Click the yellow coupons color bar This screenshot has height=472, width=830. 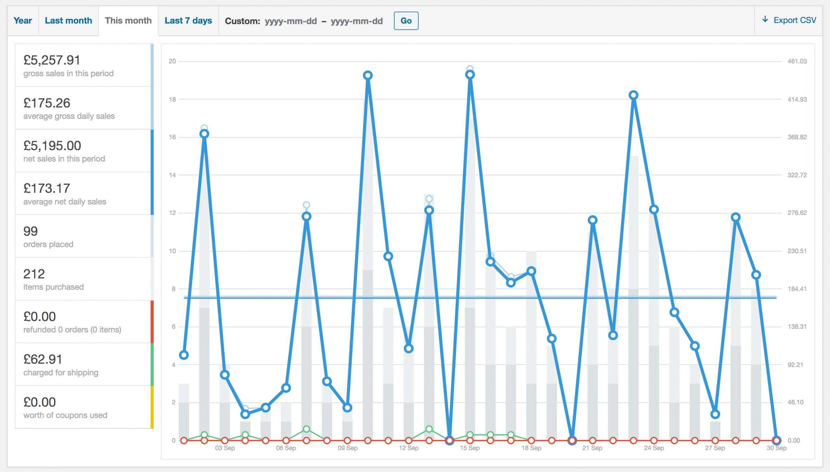click(152, 407)
